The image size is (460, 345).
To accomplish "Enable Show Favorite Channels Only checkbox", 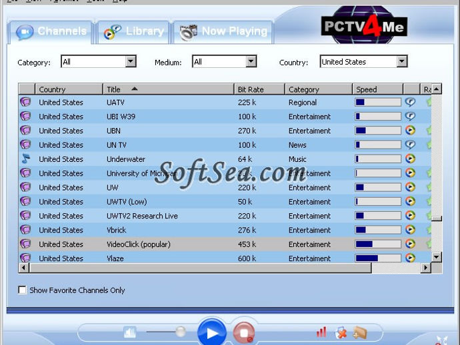I will coord(22,290).
